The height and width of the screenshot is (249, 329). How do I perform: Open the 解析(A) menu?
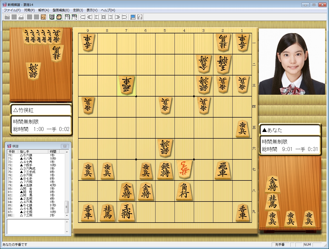coord(43,10)
